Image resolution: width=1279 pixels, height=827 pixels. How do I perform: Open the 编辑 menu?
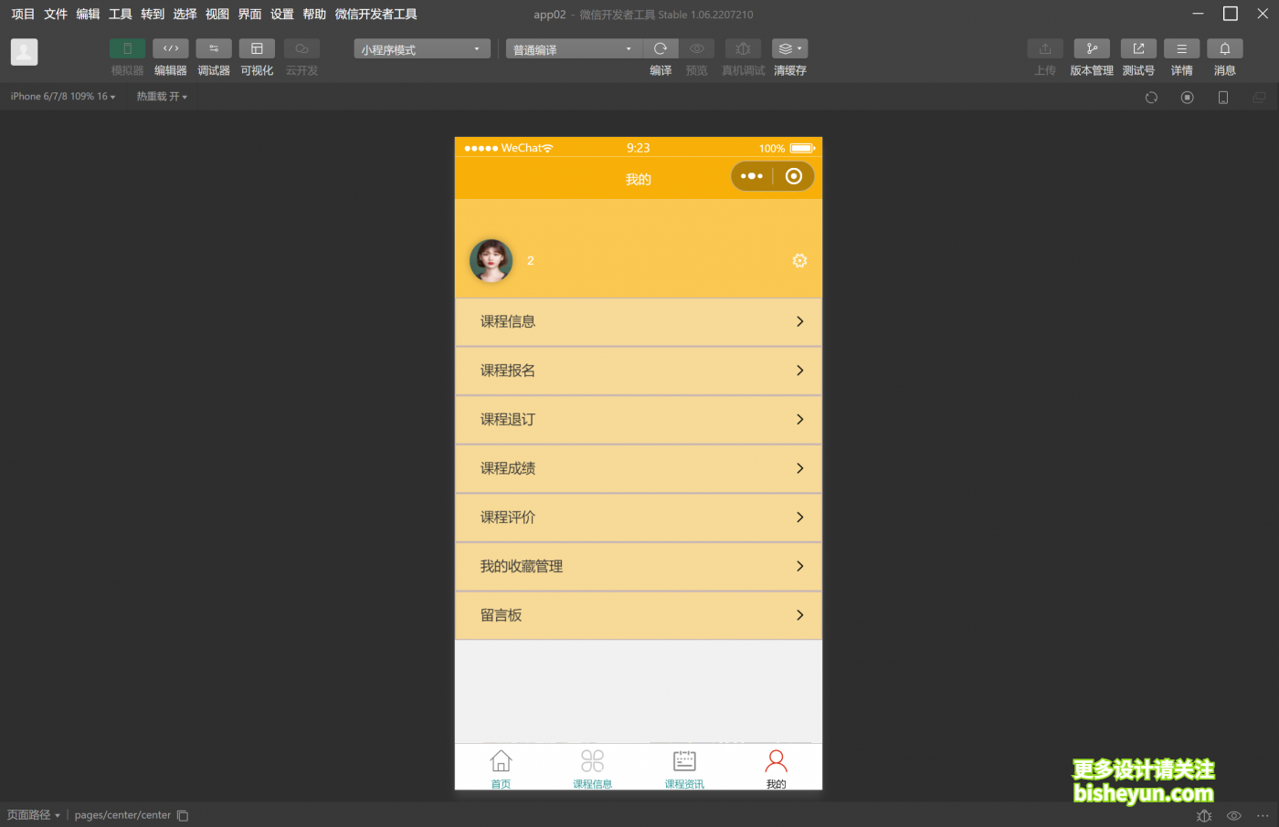click(x=88, y=14)
